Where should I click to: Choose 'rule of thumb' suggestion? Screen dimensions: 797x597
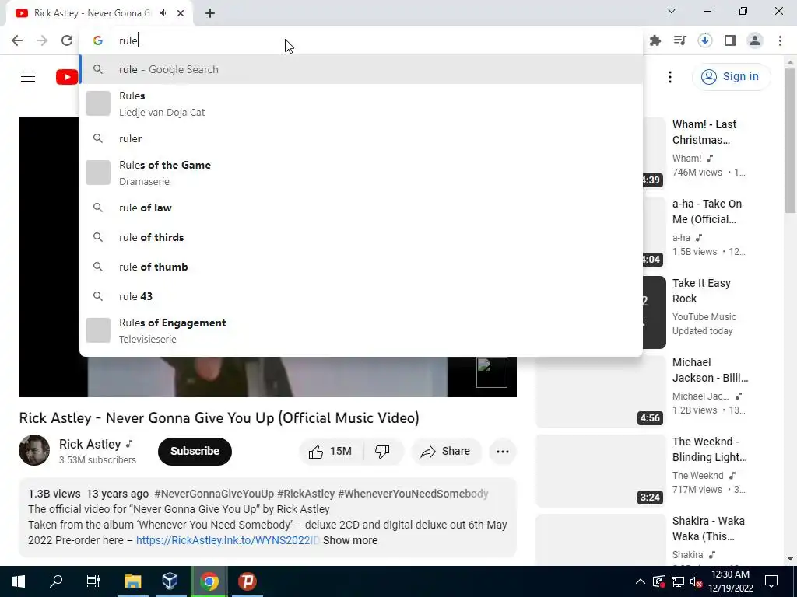tap(361, 267)
